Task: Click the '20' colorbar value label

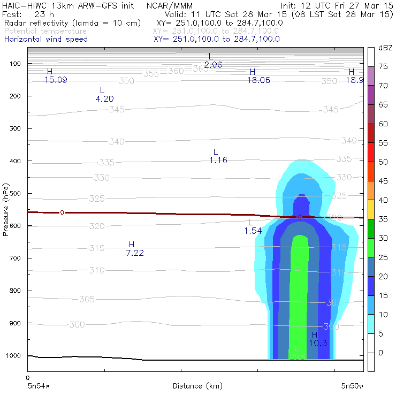Action: pos(383,277)
